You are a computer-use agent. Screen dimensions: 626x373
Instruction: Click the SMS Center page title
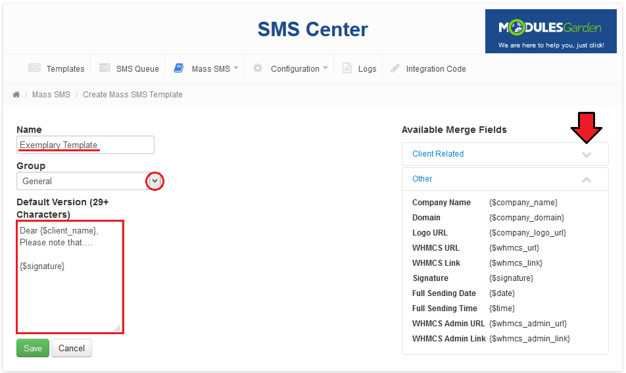pos(312,30)
